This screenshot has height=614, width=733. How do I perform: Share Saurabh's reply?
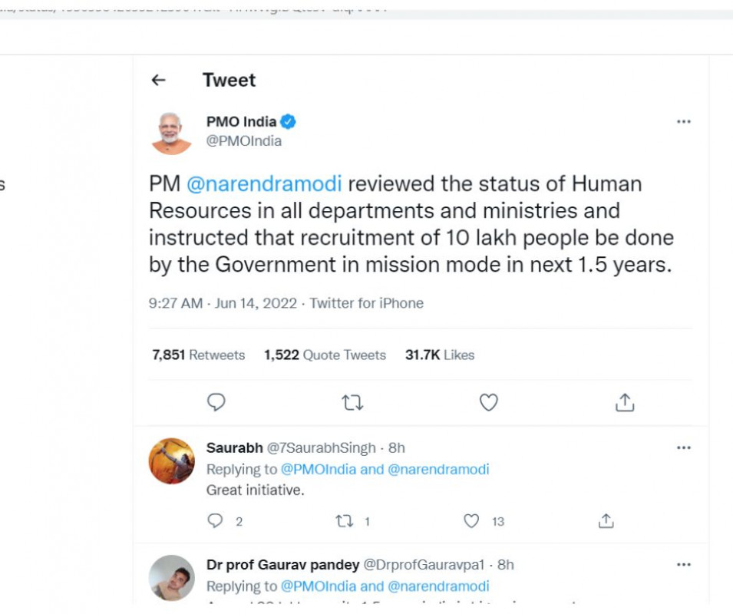click(606, 521)
